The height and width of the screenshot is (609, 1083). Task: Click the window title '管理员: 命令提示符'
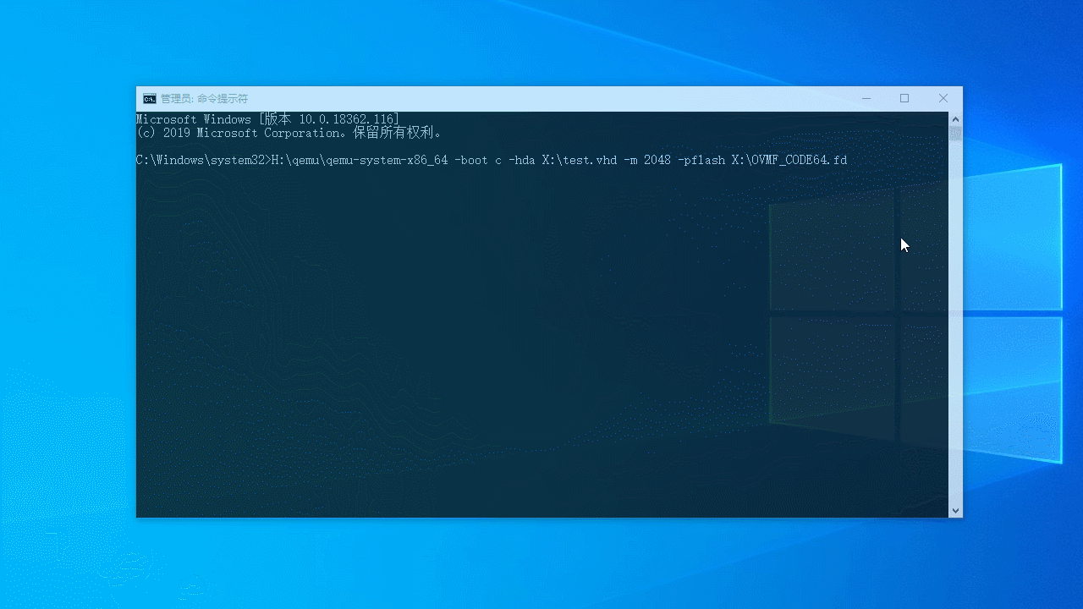(204, 98)
